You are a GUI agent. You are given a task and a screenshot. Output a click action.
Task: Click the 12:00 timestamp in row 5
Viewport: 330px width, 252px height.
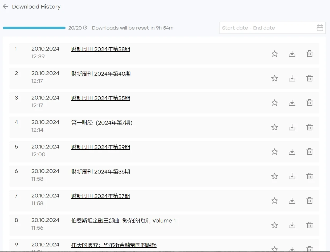[x=38, y=154]
